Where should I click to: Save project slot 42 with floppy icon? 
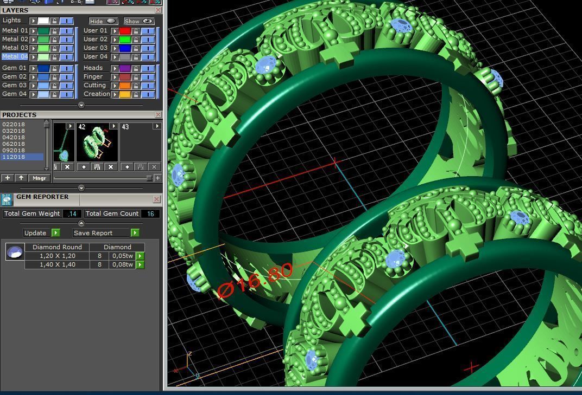tap(97, 167)
